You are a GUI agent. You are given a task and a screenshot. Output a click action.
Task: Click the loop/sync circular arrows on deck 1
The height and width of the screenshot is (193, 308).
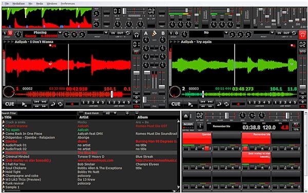[x=60, y=104]
